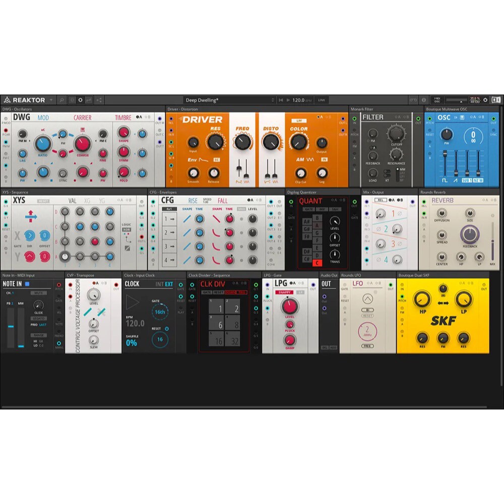Image resolution: width=504 pixels, height=504 pixels.
Task: Toggle the audio engine power icon
Action: [x=485, y=100]
